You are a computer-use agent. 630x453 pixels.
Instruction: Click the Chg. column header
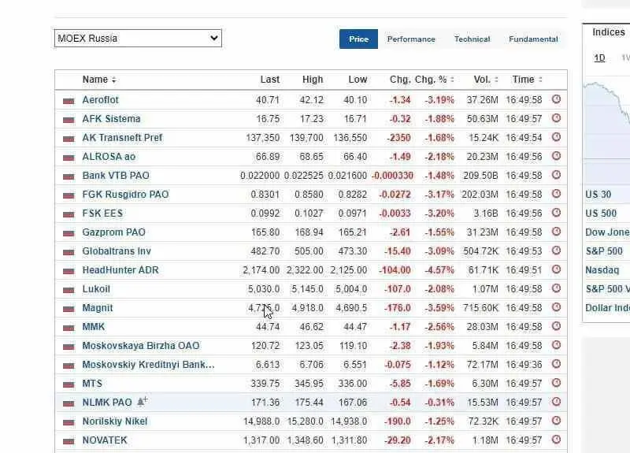(400, 80)
